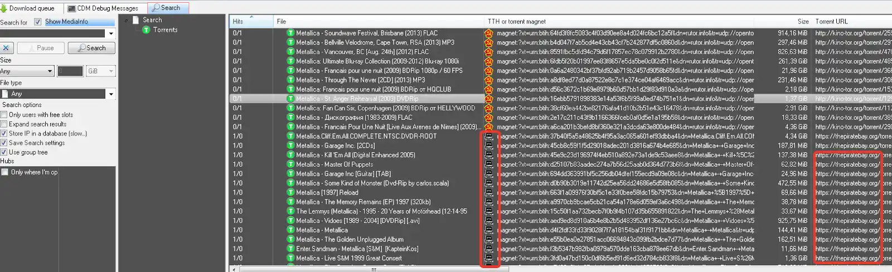Select The Lemmys 20 Years of Motörhead row

click(560, 211)
